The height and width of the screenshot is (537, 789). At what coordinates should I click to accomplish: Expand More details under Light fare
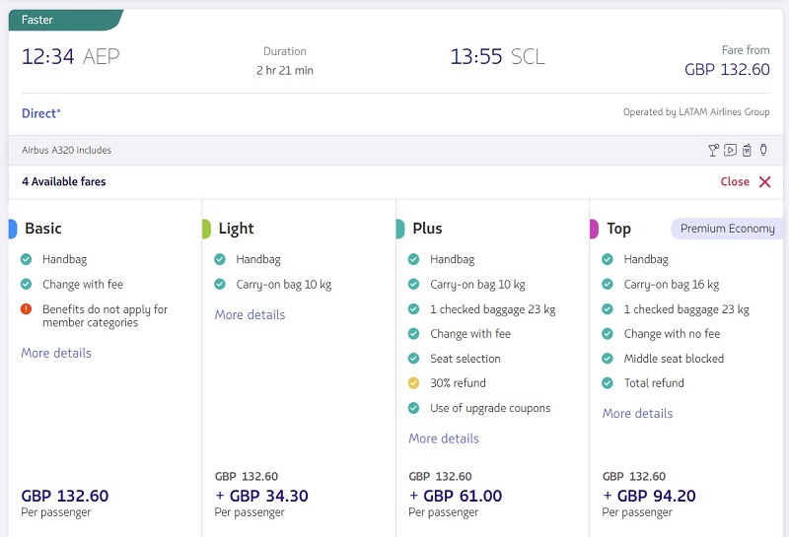coord(251,314)
